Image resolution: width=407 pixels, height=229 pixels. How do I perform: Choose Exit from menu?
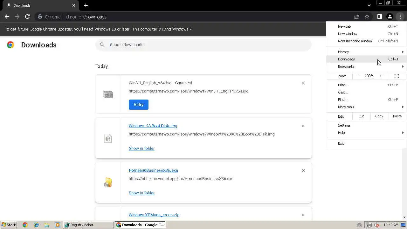366,143
